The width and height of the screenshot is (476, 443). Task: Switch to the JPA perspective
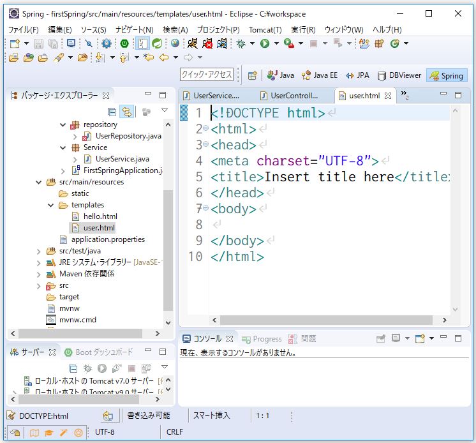357,75
